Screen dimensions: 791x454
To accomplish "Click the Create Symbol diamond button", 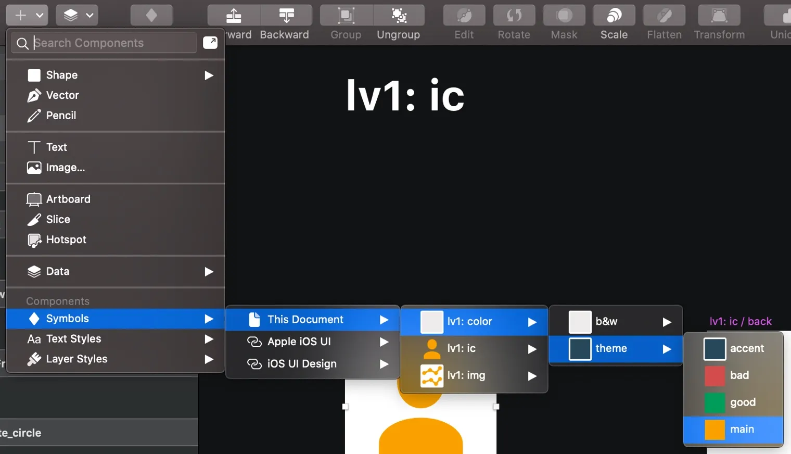I will click(151, 16).
